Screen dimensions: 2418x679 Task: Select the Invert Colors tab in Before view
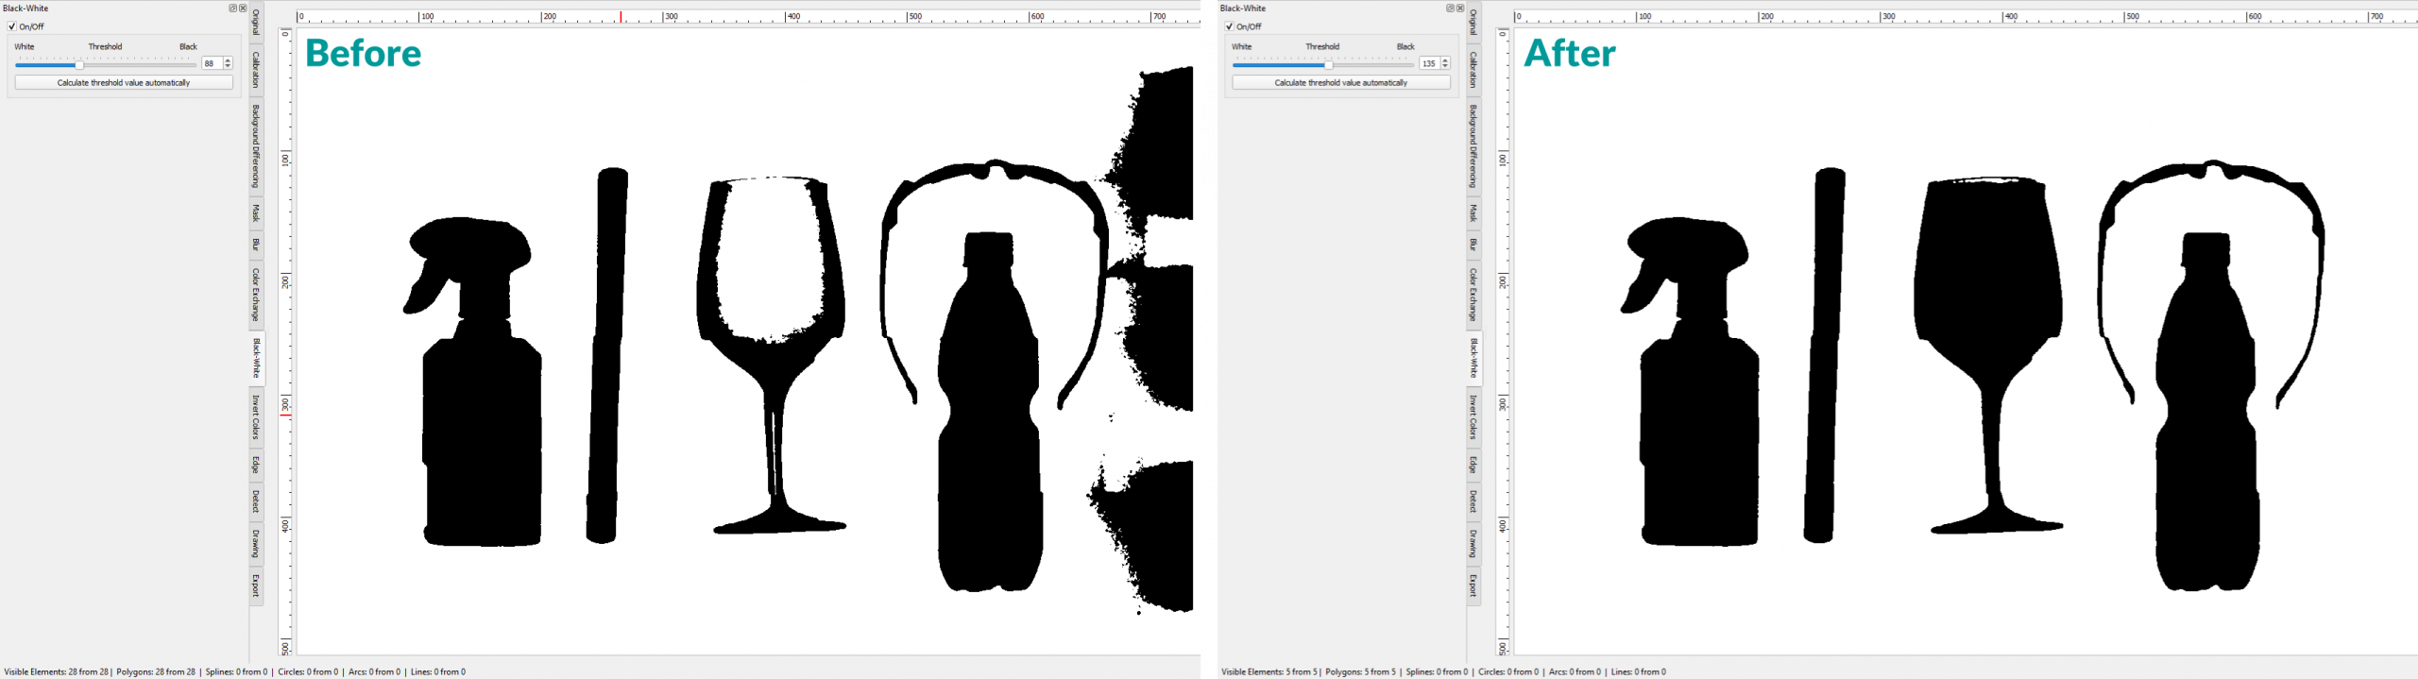[256, 417]
